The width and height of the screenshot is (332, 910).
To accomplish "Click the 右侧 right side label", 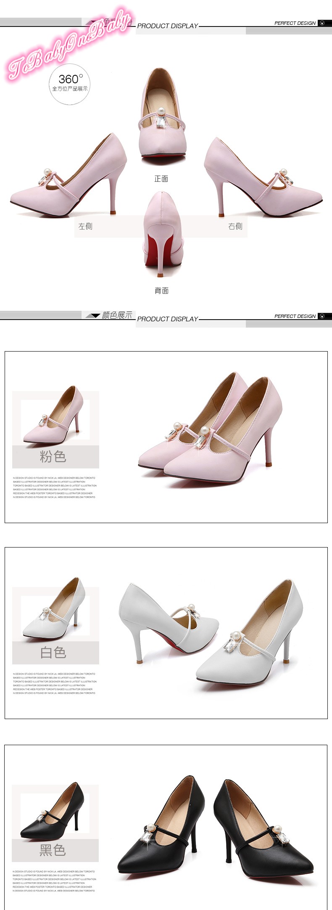I will pos(235,226).
